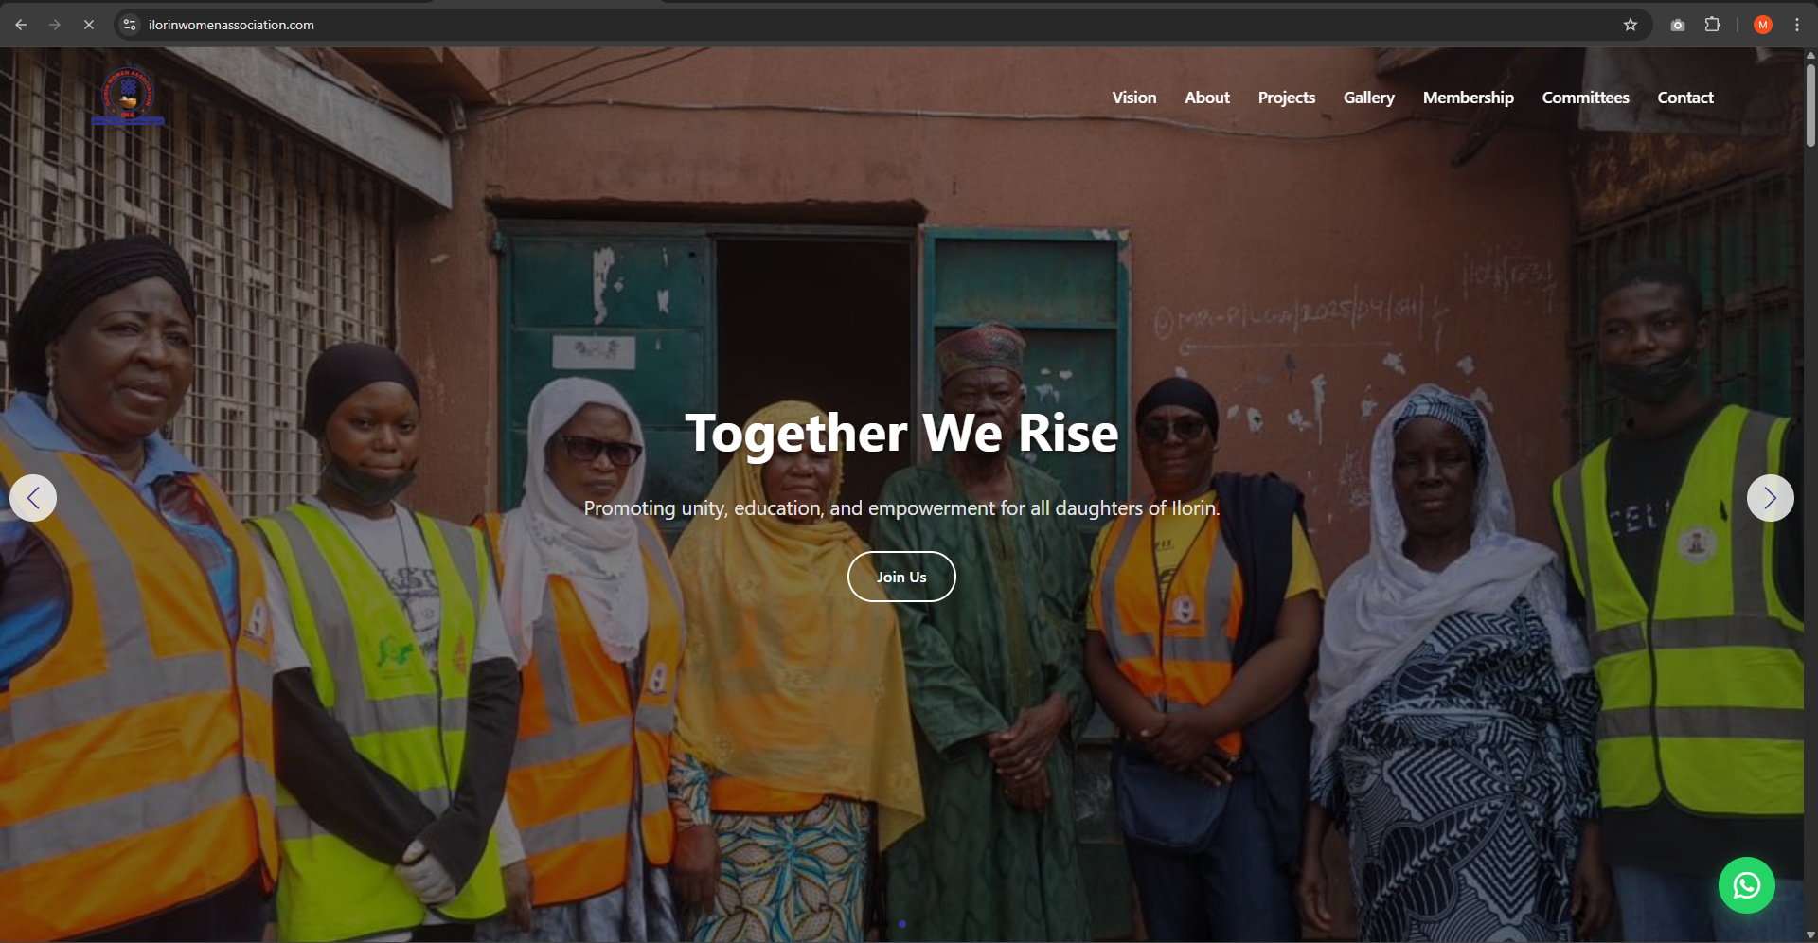The height and width of the screenshot is (943, 1818).
Task: Open the Chrome three-dot menu
Action: pyautogui.click(x=1796, y=25)
